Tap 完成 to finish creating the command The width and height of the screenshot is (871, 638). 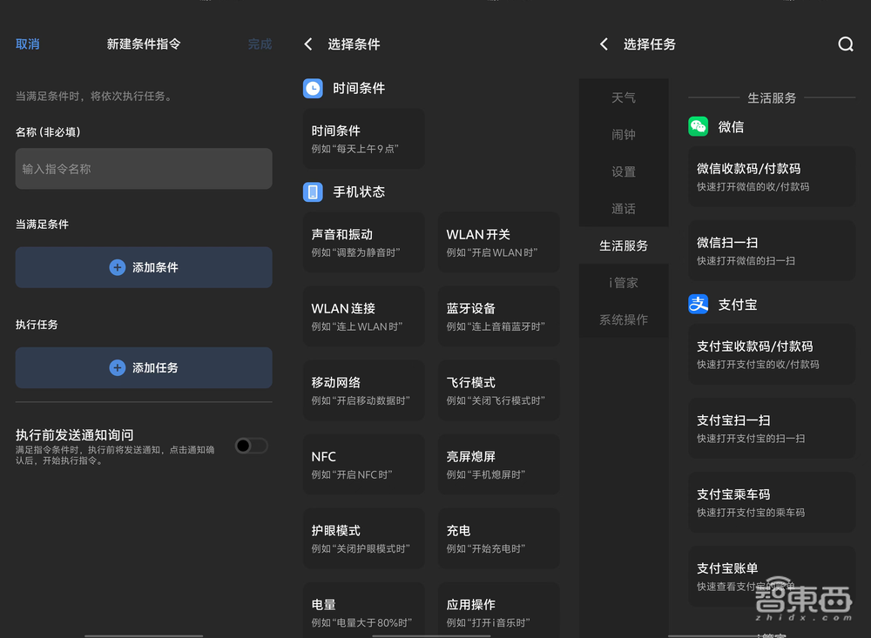click(x=259, y=44)
